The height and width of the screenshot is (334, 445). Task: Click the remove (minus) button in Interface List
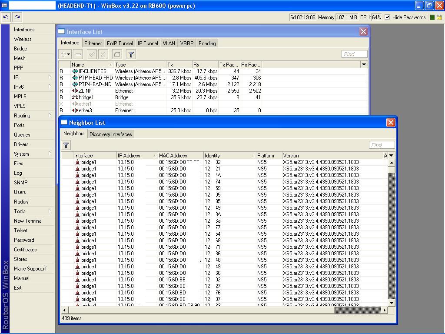pos(78,54)
